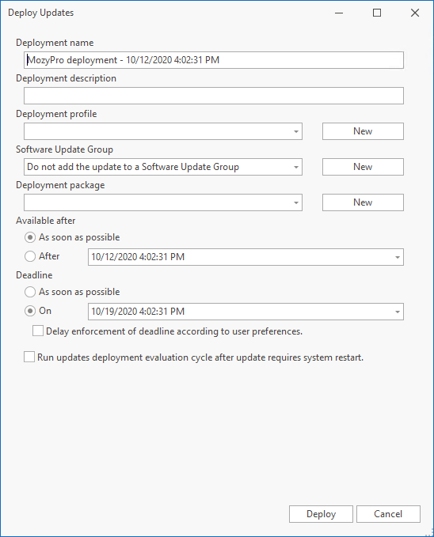The image size is (434, 537).
Task: Click New next to Deployment package
Action: [x=363, y=202]
